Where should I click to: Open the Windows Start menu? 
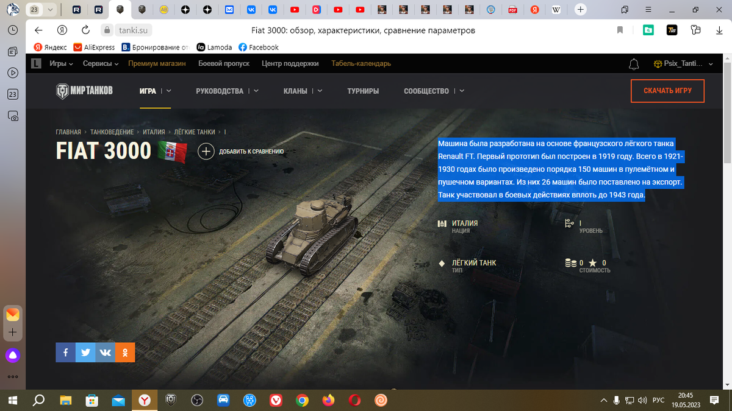[13, 400]
